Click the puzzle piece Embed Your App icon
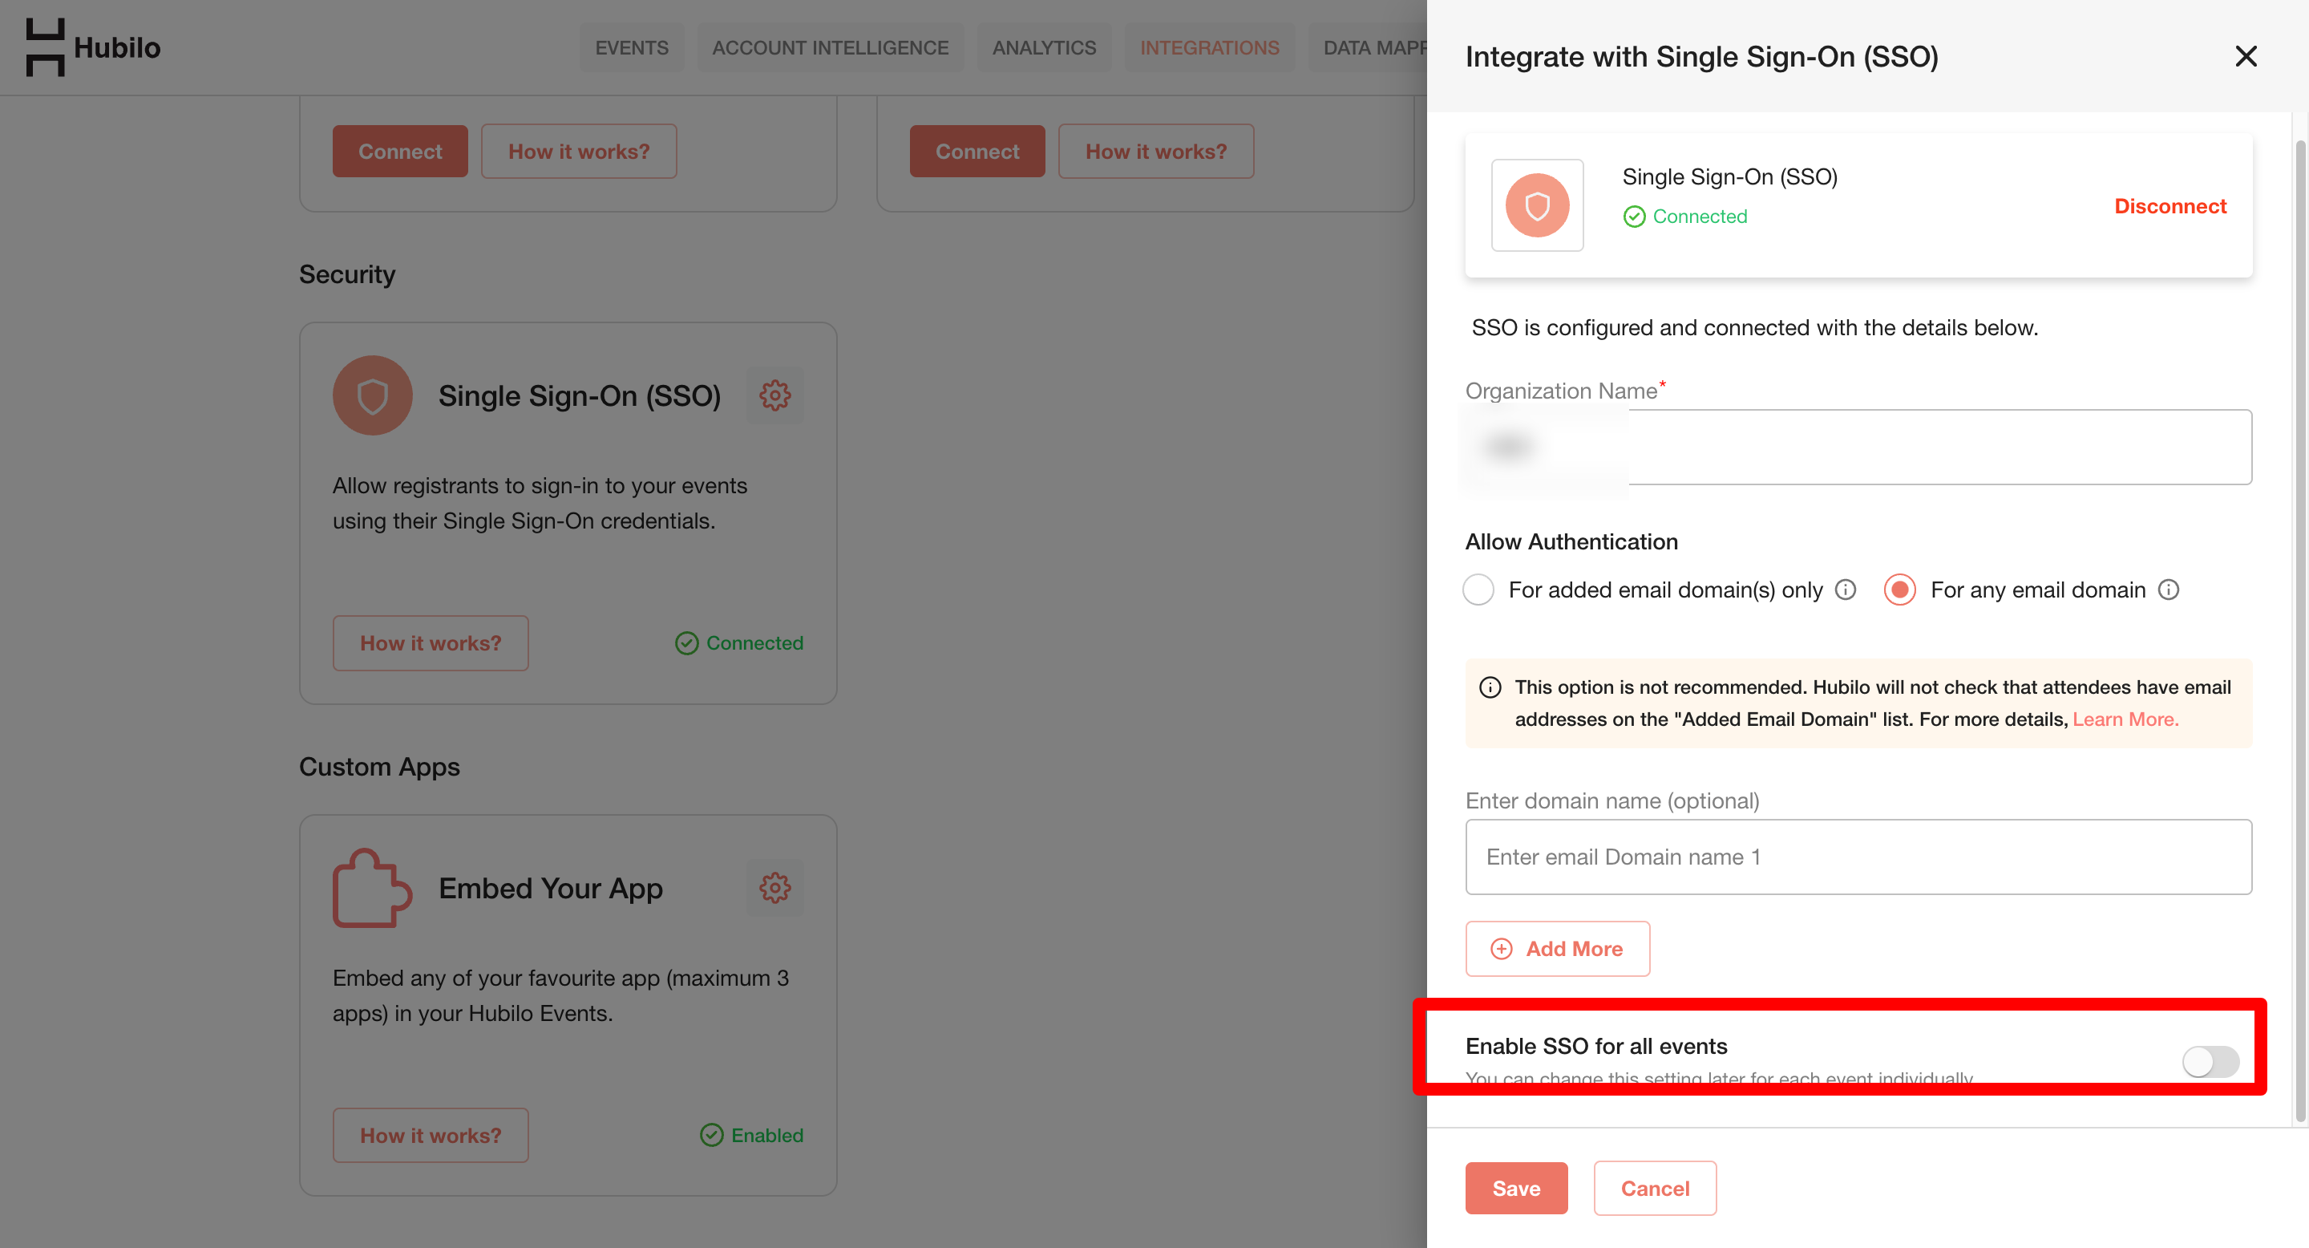The image size is (2309, 1248). coord(372,888)
